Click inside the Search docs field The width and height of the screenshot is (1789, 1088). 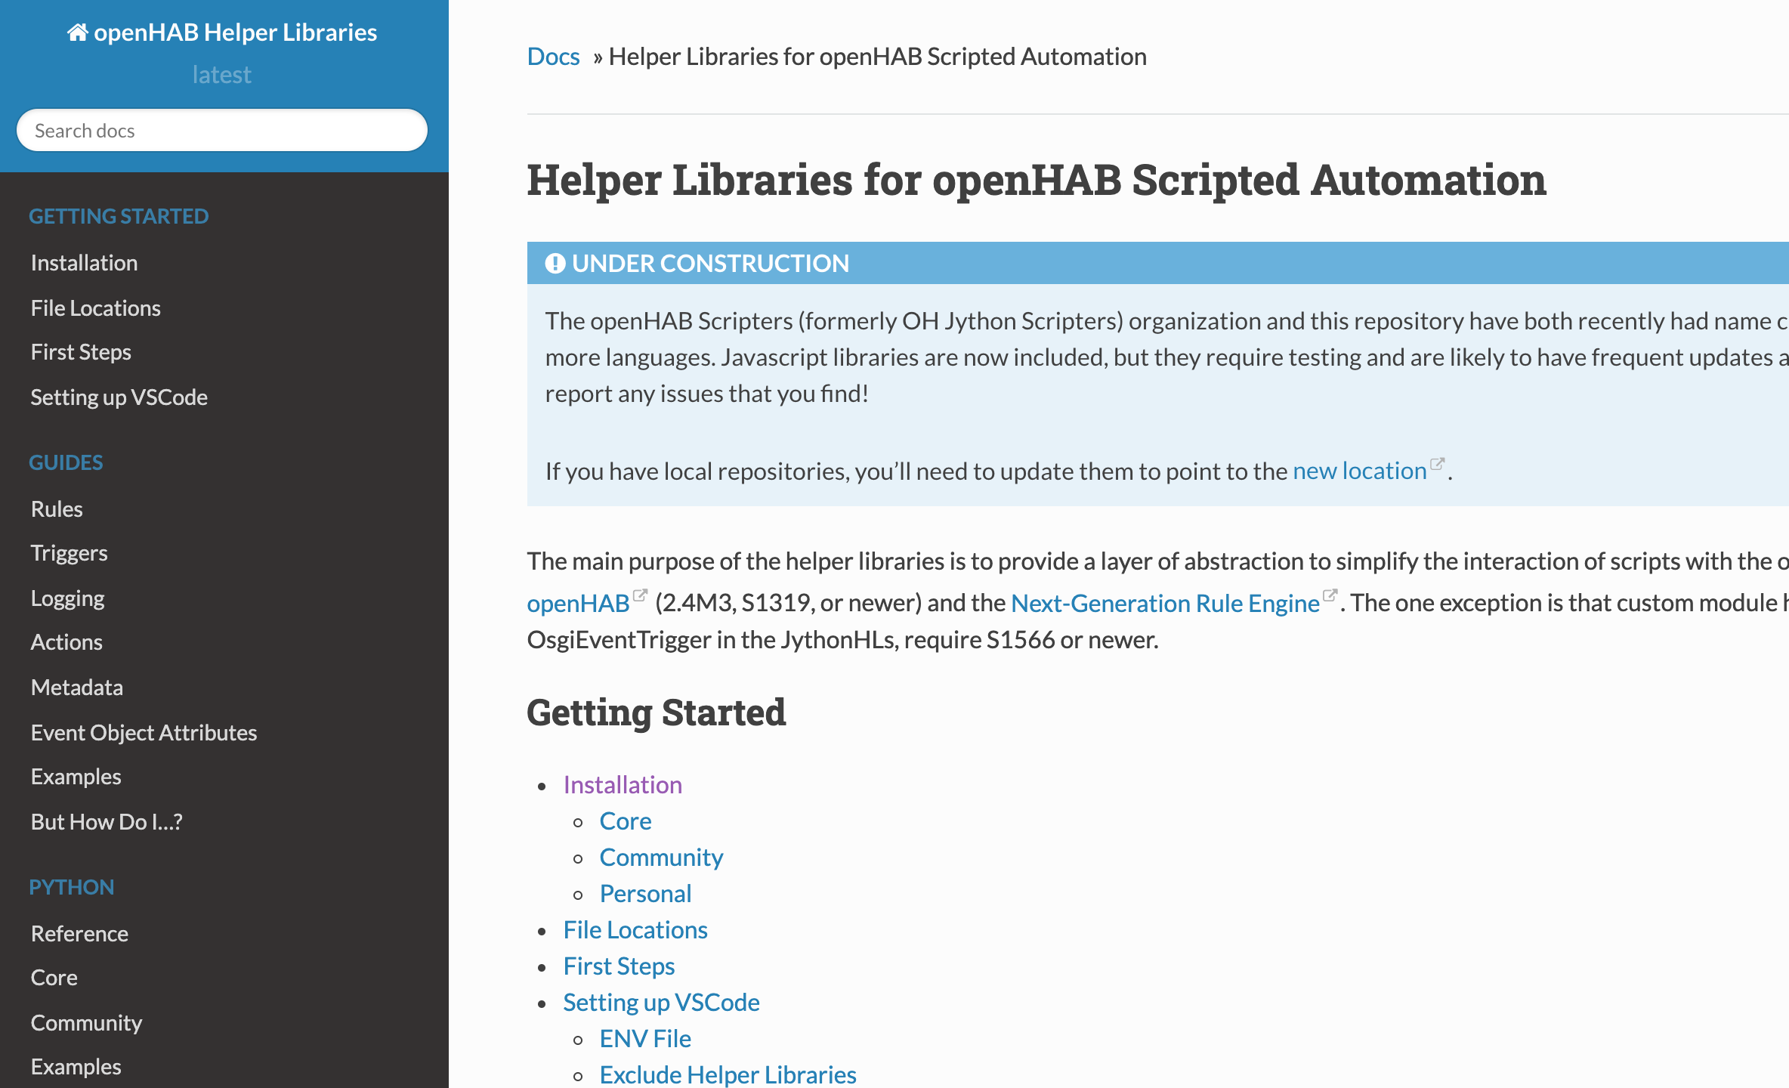tap(221, 130)
